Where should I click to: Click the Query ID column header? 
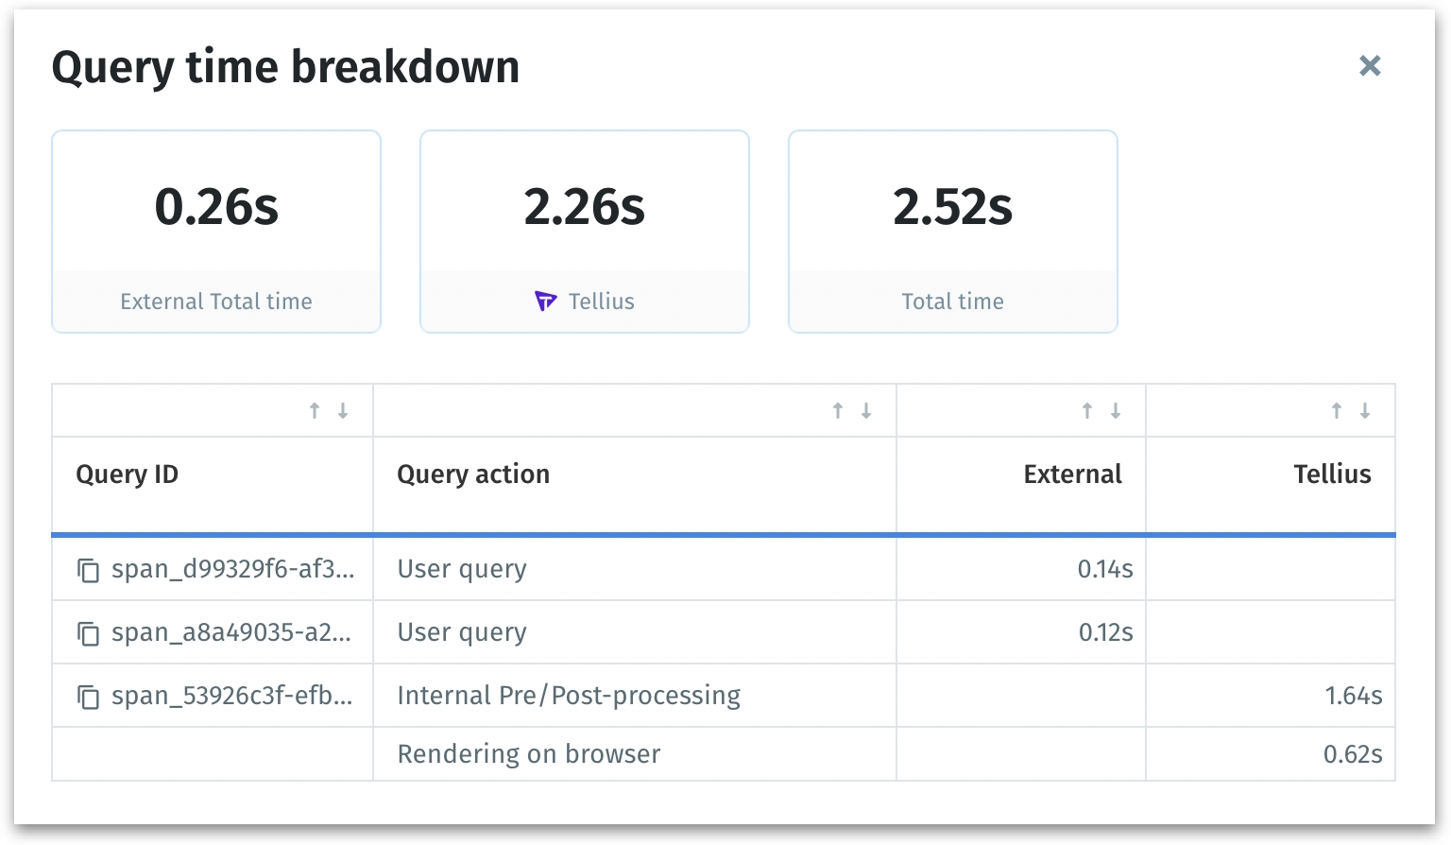tap(128, 474)
